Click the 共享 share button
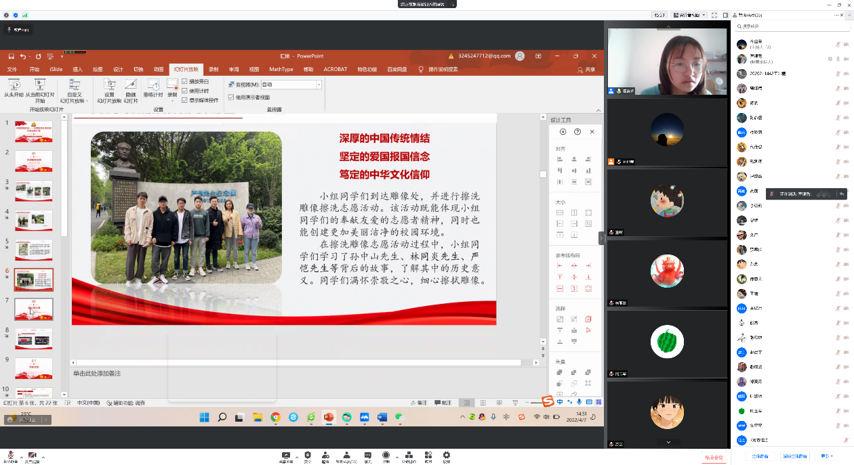Screen dimensions: 854x465 (586, 69)
